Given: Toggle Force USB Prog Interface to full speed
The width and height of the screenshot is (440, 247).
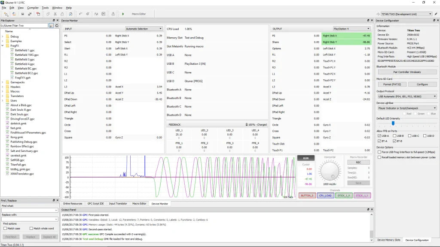Looking at the screenshot, I should (379, 152).
